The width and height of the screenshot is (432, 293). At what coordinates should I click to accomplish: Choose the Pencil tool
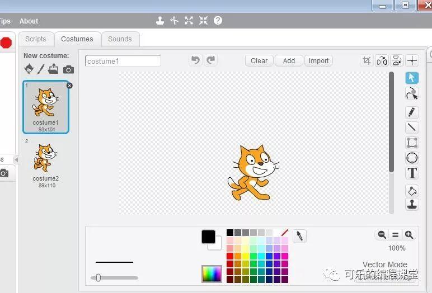(412, 112)
